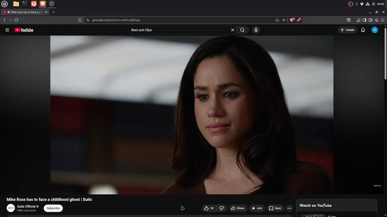Go back to the previous page
The image size is (387, 217).
coord(5,20)
